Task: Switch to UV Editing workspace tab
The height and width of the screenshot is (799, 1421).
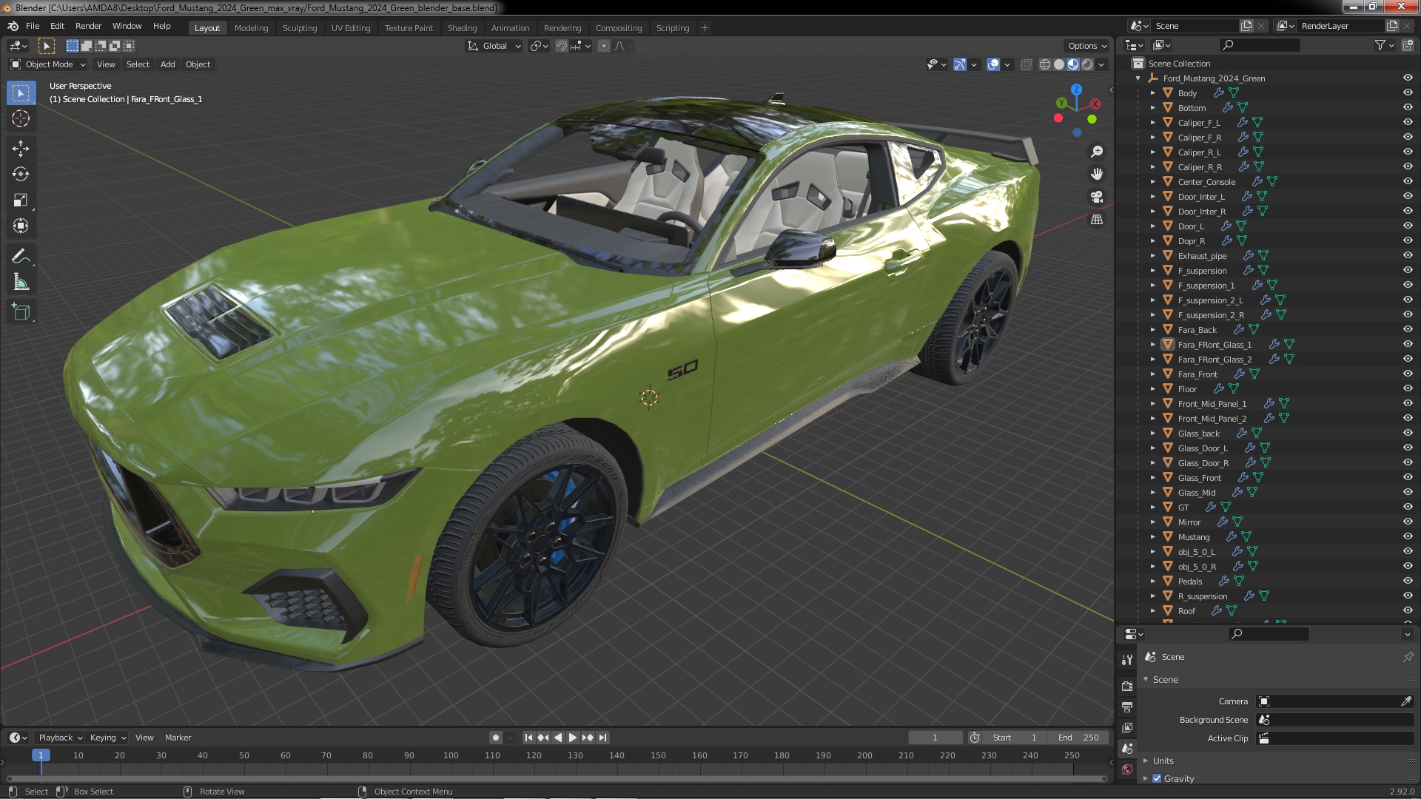Action: (x=351, y=28)
